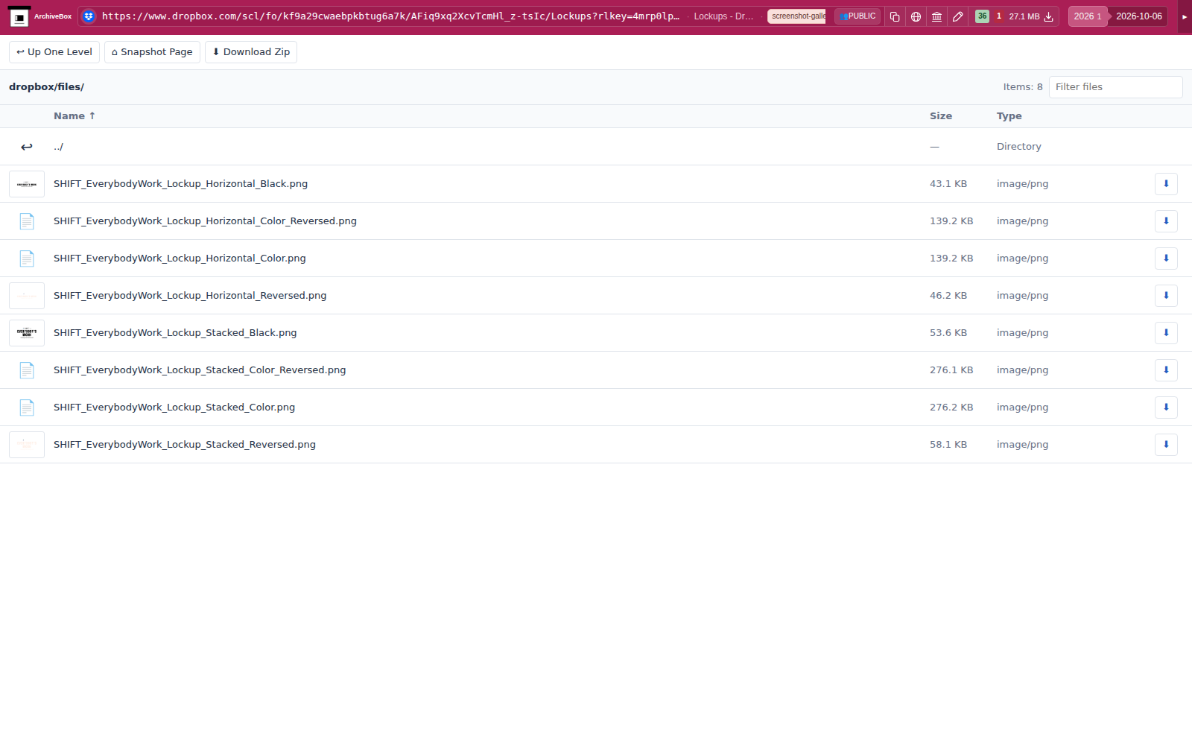Download Lockup_Horizontal_Reversed.png via its arrow button
This screenshot has height=745, width=1192.
click(x=1166, y=296)
